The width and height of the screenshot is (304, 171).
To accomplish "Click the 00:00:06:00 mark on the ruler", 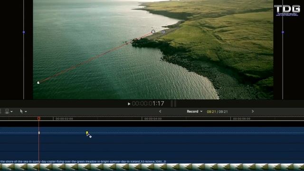I will (242, 119).
